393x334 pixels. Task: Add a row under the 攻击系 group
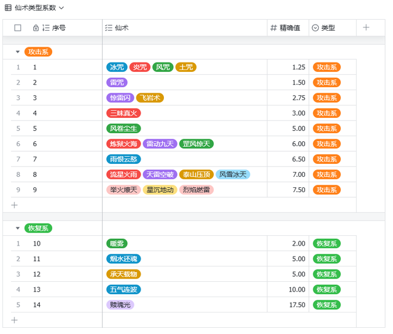pyautogui.click(x=15, y=205)
